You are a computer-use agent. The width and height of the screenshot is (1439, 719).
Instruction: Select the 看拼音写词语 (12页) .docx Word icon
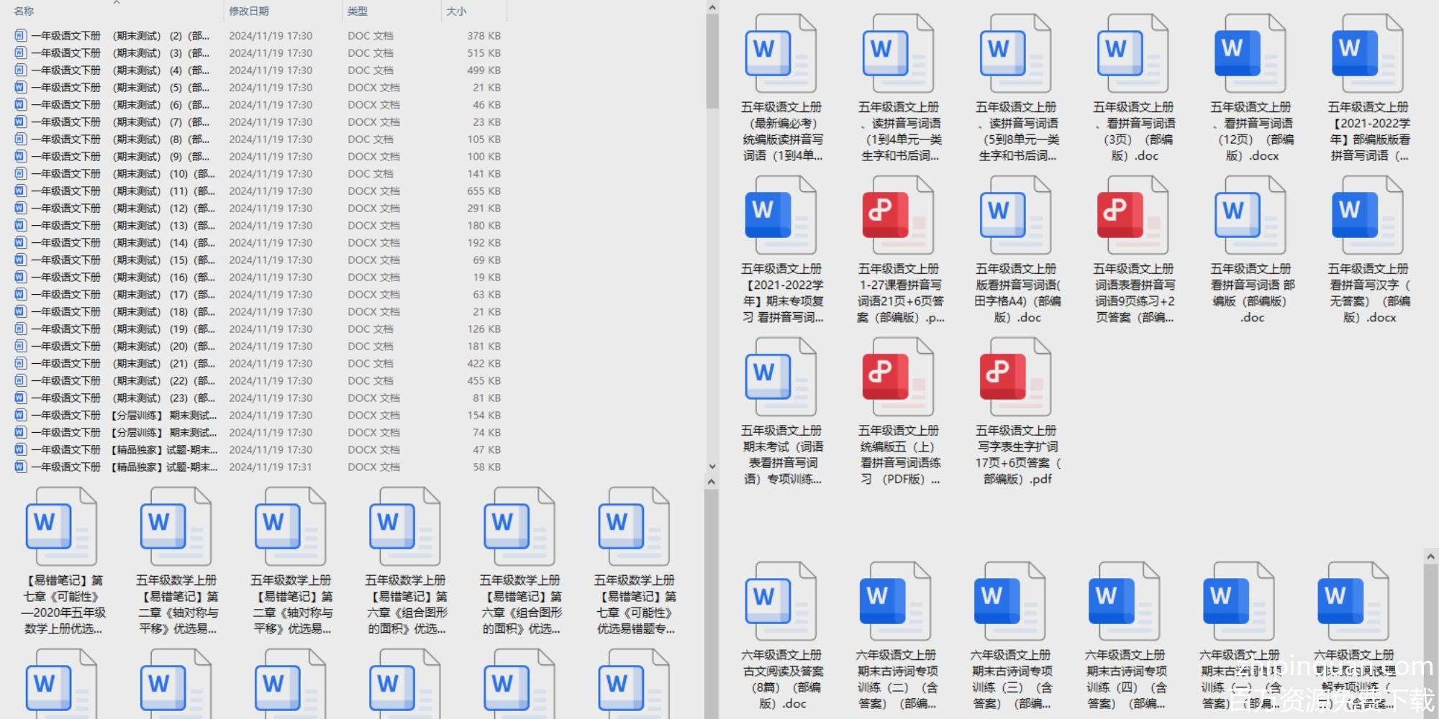(x=1250, y=54)
